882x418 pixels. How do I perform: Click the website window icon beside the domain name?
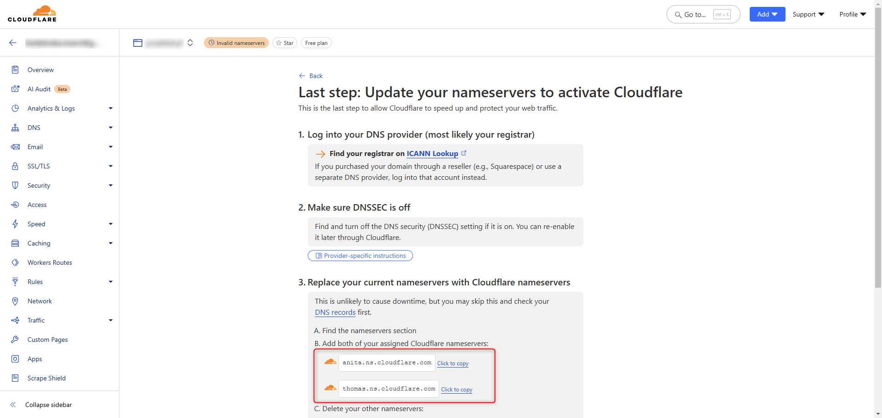pyautogui.click(x=138, y=43)
